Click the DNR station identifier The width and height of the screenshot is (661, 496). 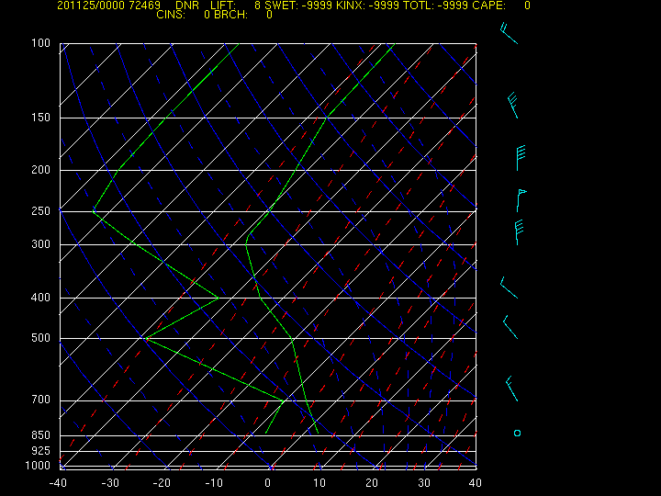tap(187, 6)
